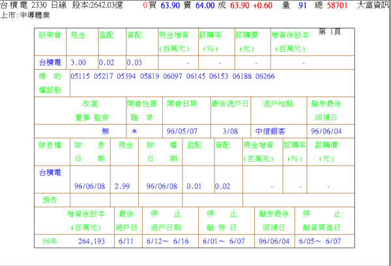Click the last transfer date 3/08
This screenshot has width=391, height=266.
[x=230, y=131]
